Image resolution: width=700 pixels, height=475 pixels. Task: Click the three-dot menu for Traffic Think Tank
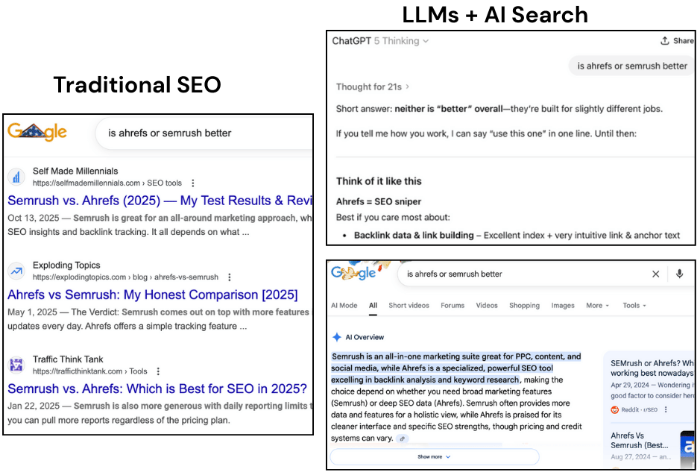coord(158,371)
